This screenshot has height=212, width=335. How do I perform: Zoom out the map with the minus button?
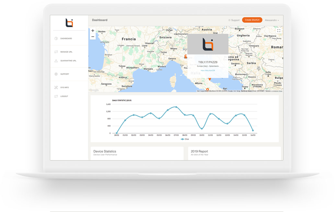93,37
